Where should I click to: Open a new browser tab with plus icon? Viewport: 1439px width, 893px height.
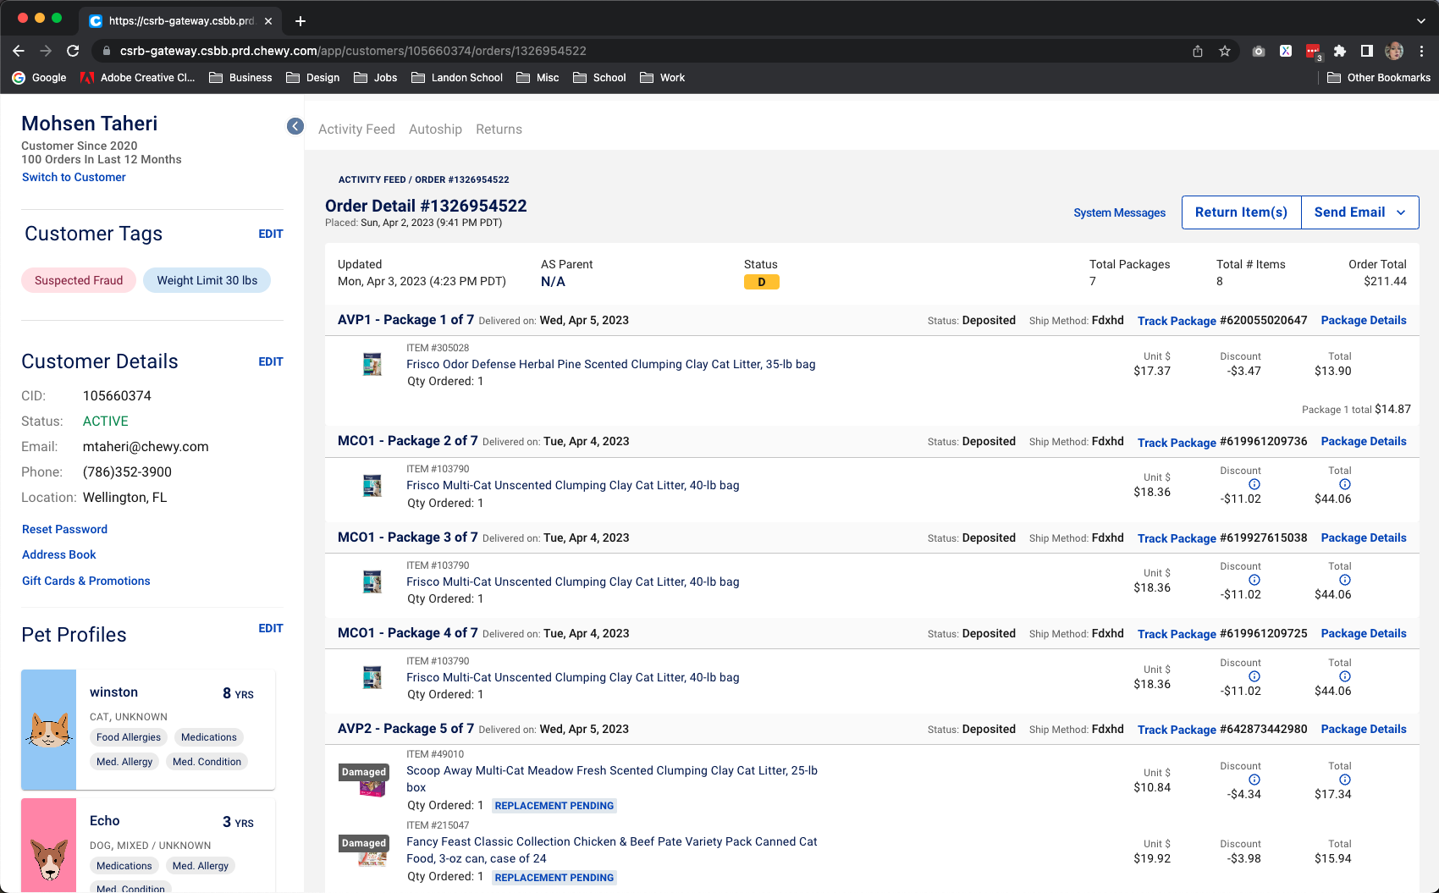pyautogui.click(x=300, y=21)
